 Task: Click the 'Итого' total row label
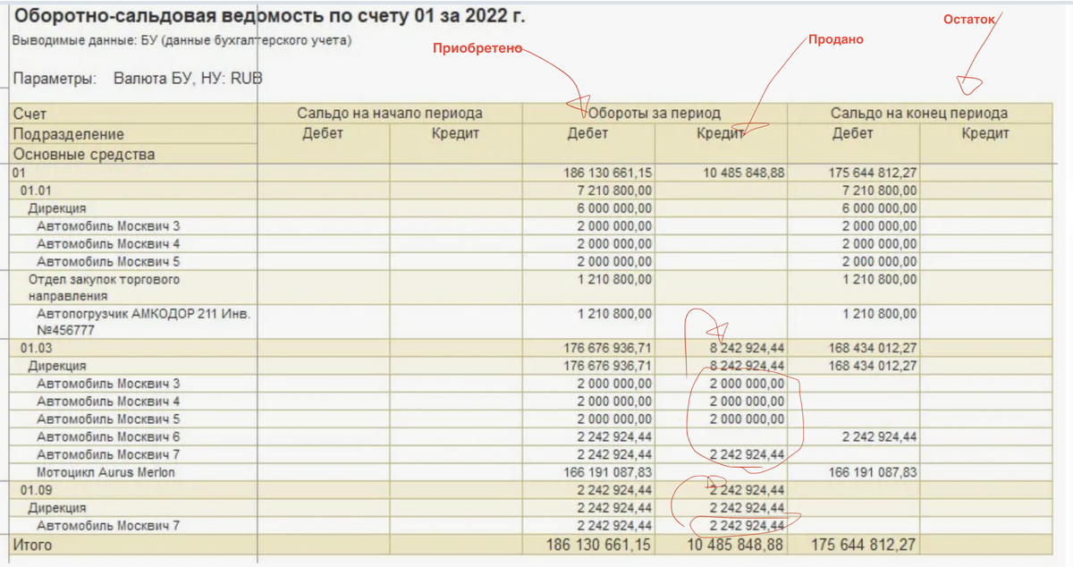pos(32,545)
